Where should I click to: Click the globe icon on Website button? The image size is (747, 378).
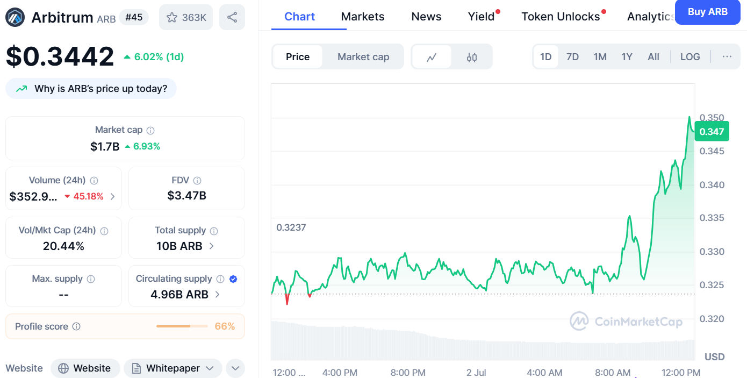63,368
